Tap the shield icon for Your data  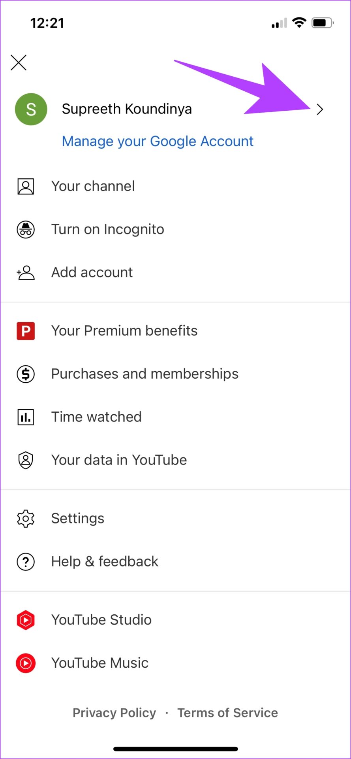pyautogui.click(x=26, y=460)
